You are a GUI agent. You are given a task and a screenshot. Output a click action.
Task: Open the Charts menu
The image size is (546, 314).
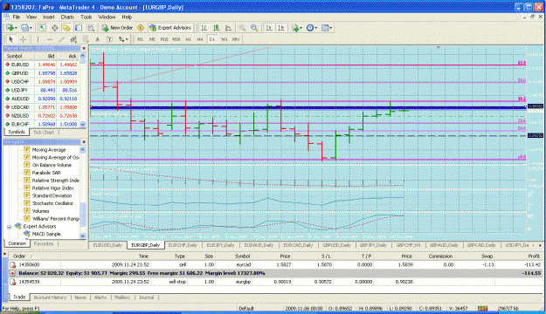coord(67,17)
